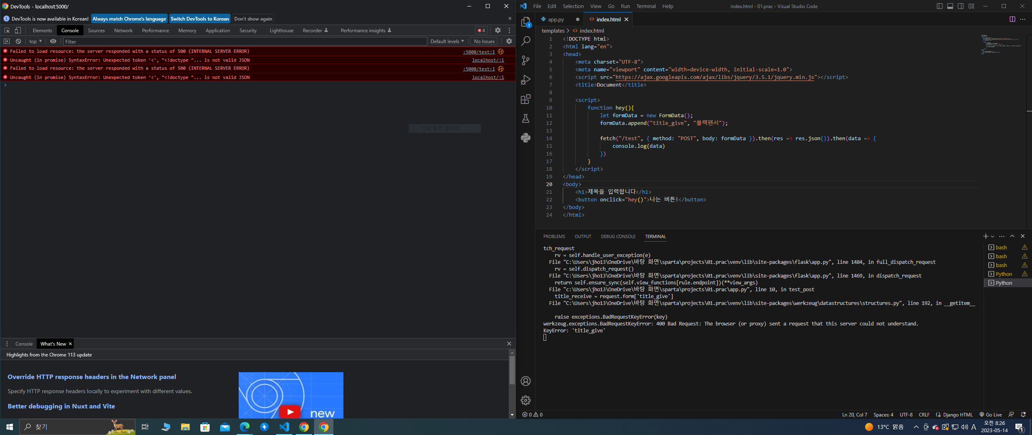Click the console Filter input field

pos(245,41)
